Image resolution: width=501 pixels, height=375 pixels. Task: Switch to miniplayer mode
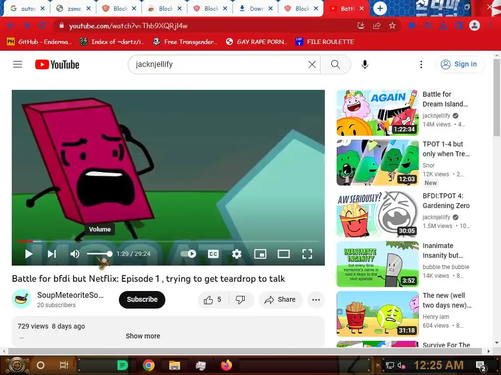[x=260, y=254]
